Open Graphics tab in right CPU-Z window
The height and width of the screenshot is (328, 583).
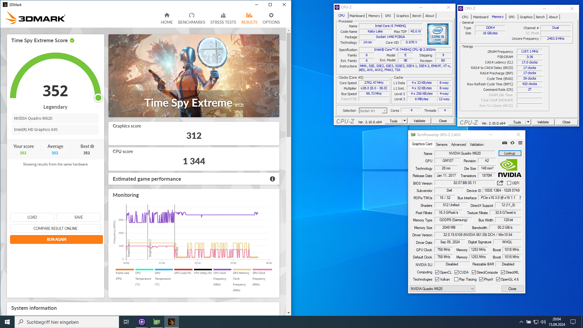click(x=526, y=17)
